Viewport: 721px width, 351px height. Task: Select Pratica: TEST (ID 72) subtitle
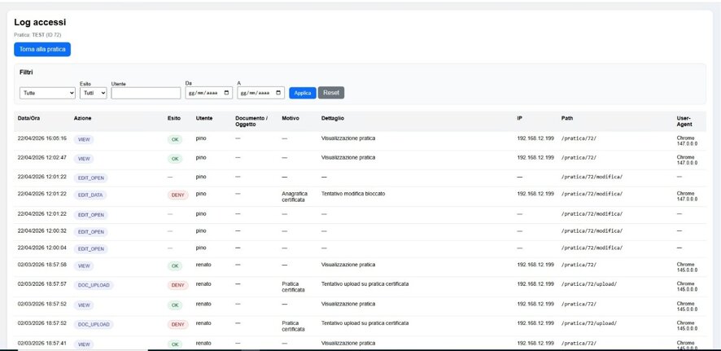37,34
